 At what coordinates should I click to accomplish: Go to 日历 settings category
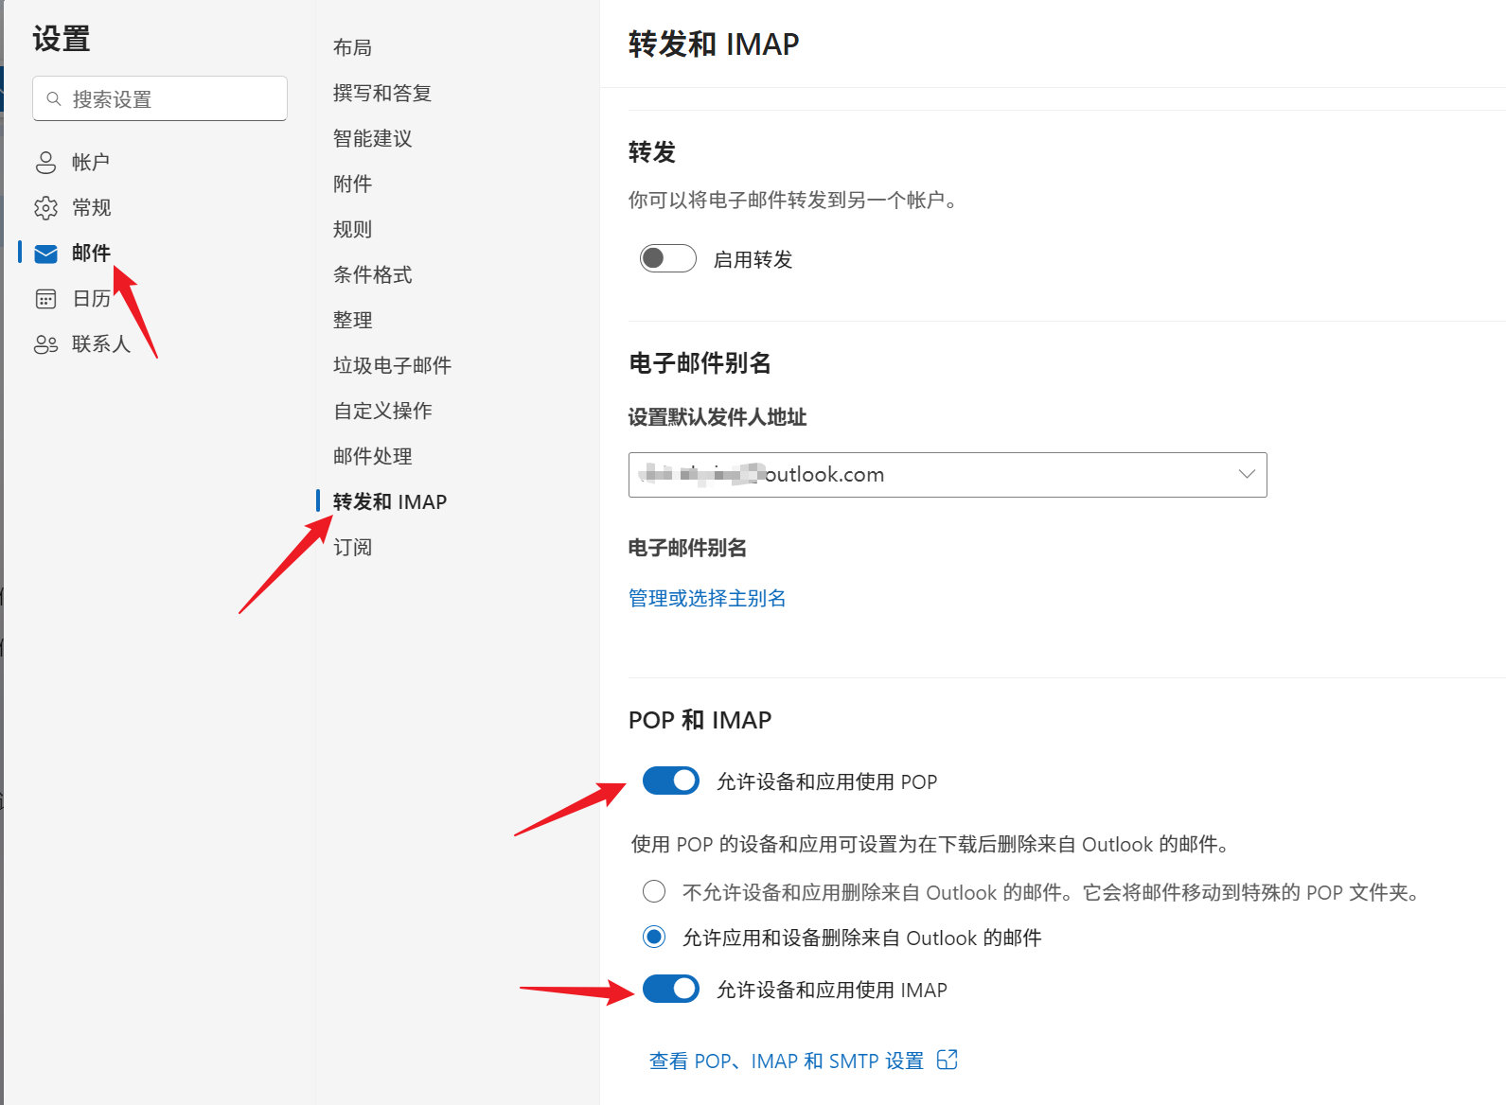(x=92, y=299)
